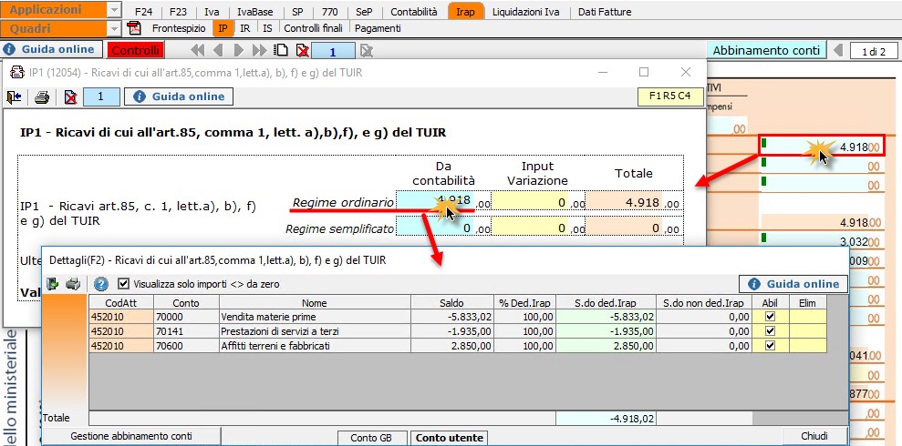The image size is (902, 446).
Task: Click the PDF icon beside Frontespizio
Action: 139,28
